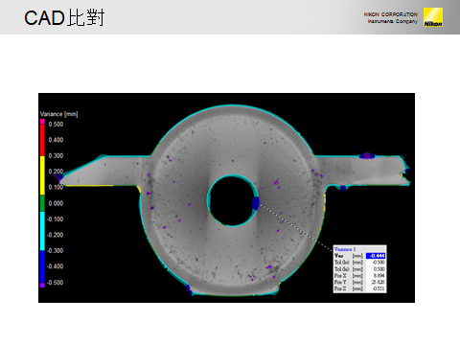Click the 'Variance 1' callout header
The width and height of the screenshot is (460, 345).
click(x=345, y=249)
